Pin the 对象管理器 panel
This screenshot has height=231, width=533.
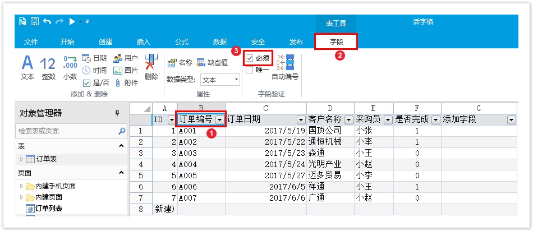(x=117, y=113)
